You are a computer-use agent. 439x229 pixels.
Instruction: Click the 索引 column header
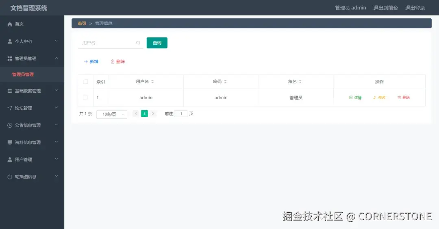(100, 82)
